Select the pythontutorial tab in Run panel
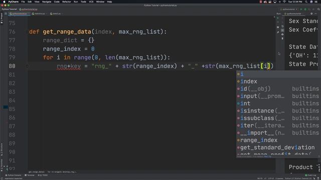 [x=293, y=13]
